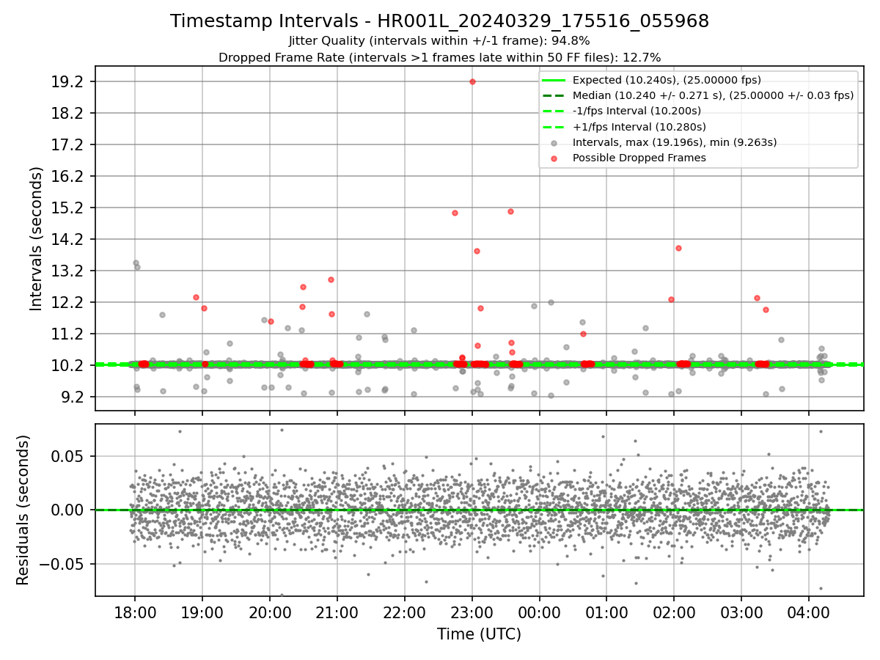
Task: Click the dashed line sample beside '-1/fps Interval' legend
Action: coord(554,111)
